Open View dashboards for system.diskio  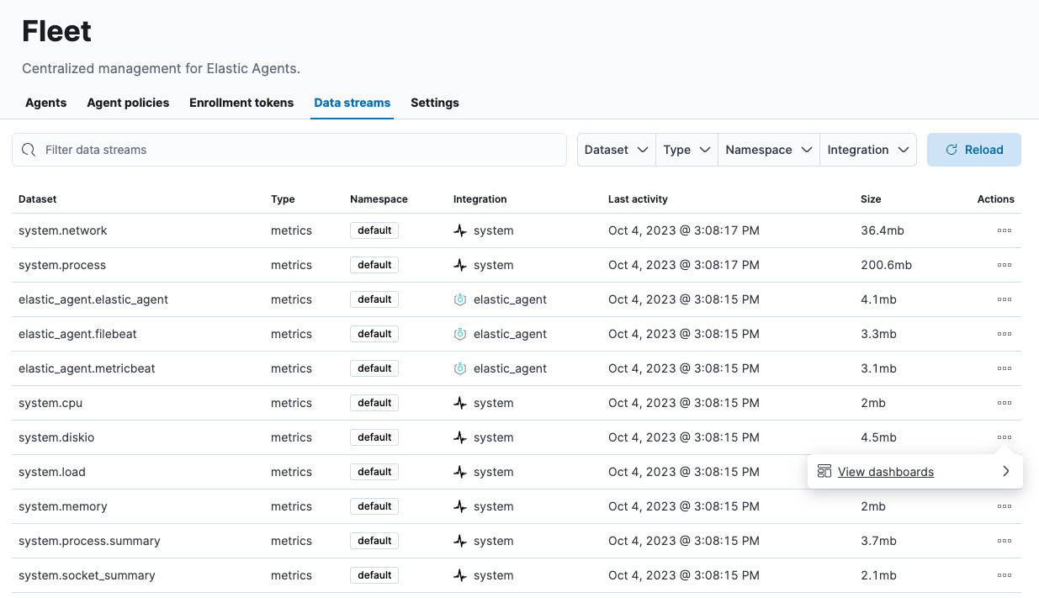click(x=884, y=471)
